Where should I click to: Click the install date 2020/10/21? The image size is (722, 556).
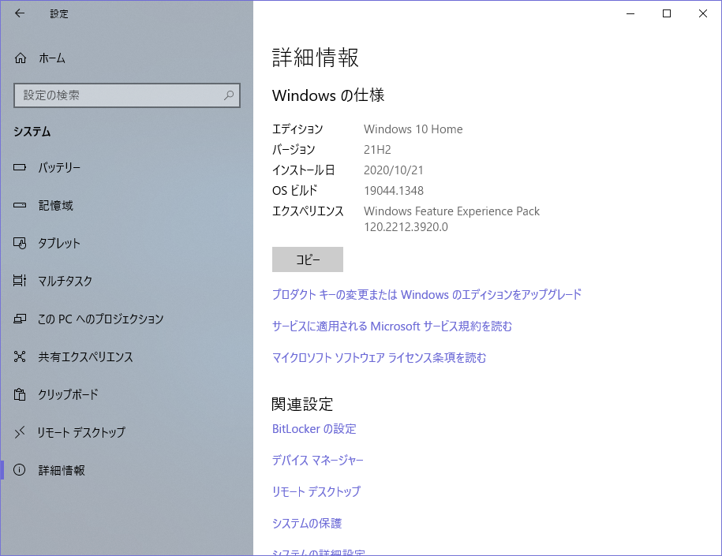pos(393,170)
